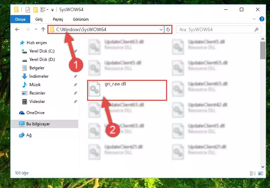Open the Belgeler folder
This screenshot has height=188, width=270.
click(37, 68)
